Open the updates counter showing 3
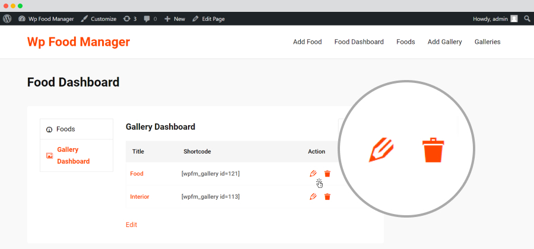This screenshot has width=534, height=249. (130, 19)
